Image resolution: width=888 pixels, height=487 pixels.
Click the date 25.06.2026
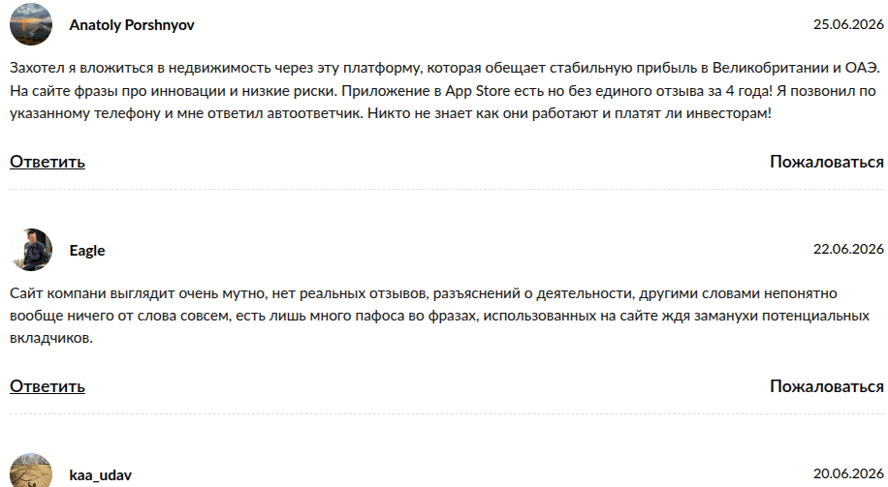pos(848,24)
